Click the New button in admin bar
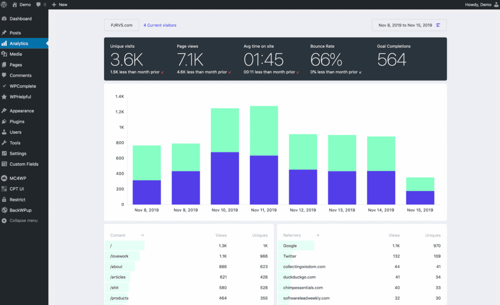 [x=60, y=4]
